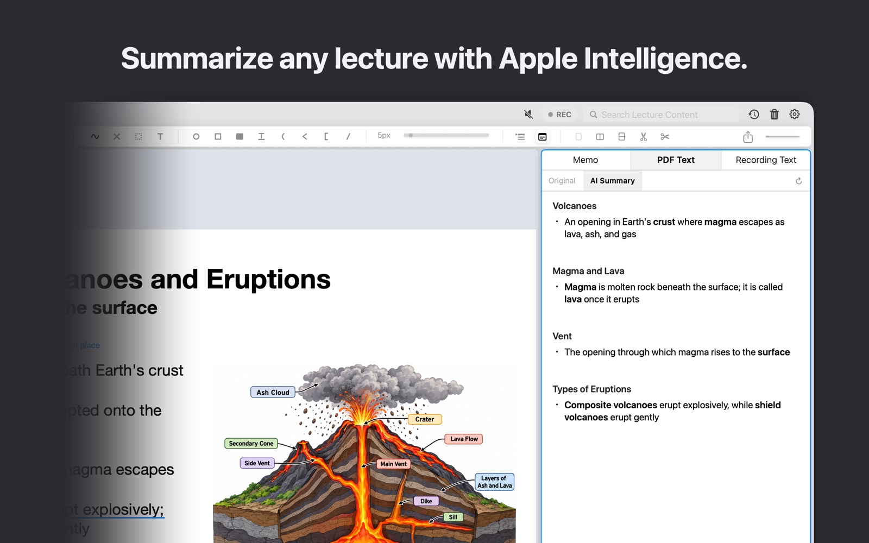Viewport: 869px width, 543px height.
Task: Select the dotted marquee selection tool
Action: pyautogui.click(x=138, y=136)
